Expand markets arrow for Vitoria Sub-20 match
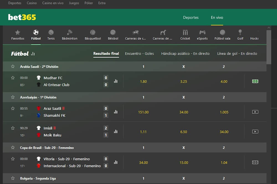This screenshot has width=277, height=184. coord(22,166)
